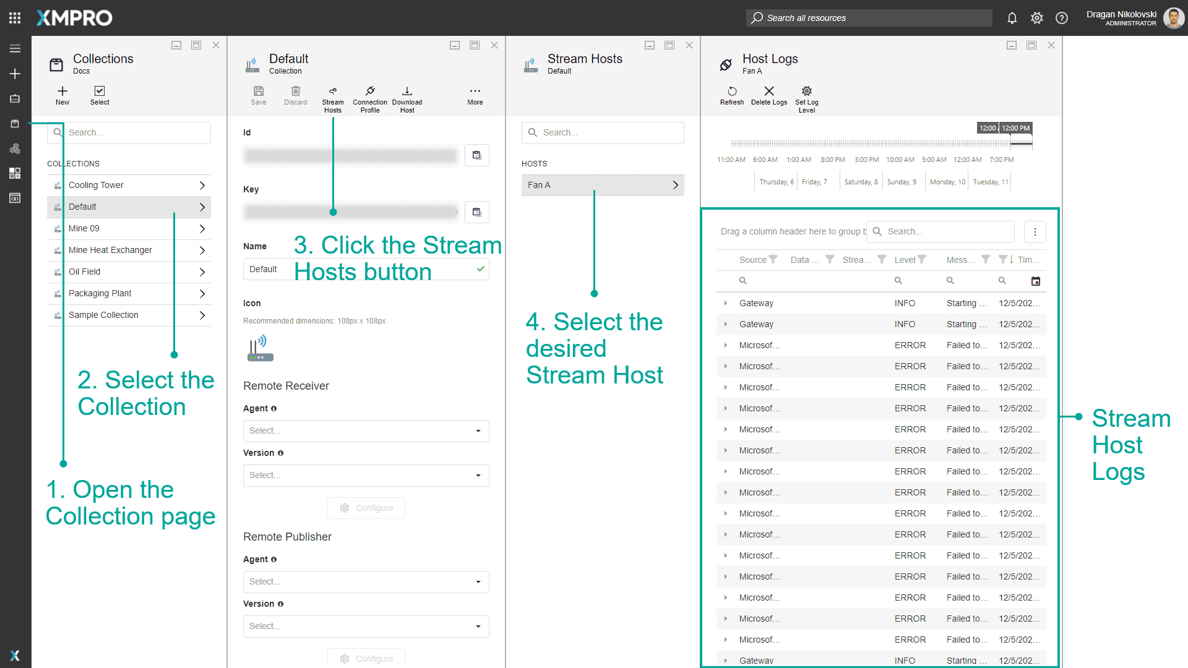The image size is (1188, 668).
Task: Toggle the Source column filter
Action: point(773,260)
